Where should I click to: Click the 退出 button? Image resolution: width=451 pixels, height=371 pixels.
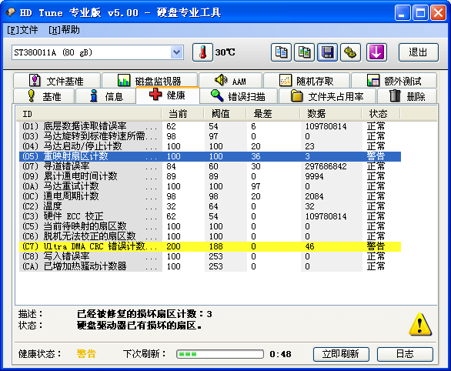click(419, 52)
